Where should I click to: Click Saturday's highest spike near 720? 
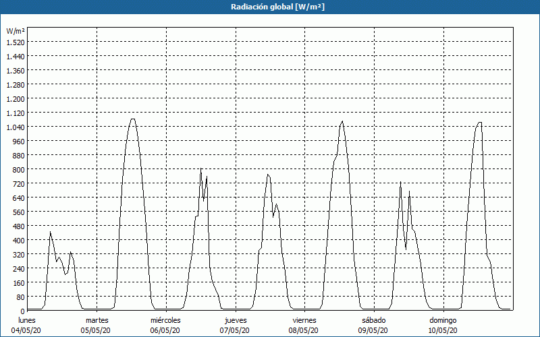pyautogui.click(x=400, y=182)
